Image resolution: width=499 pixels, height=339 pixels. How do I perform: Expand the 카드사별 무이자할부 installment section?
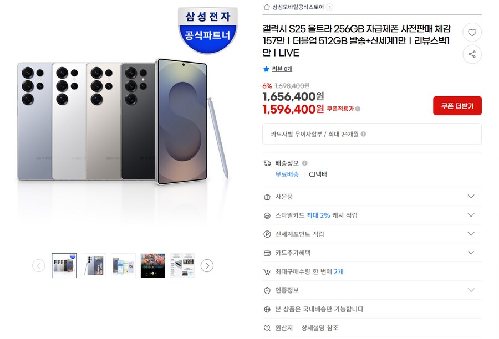tap(372, 134)
